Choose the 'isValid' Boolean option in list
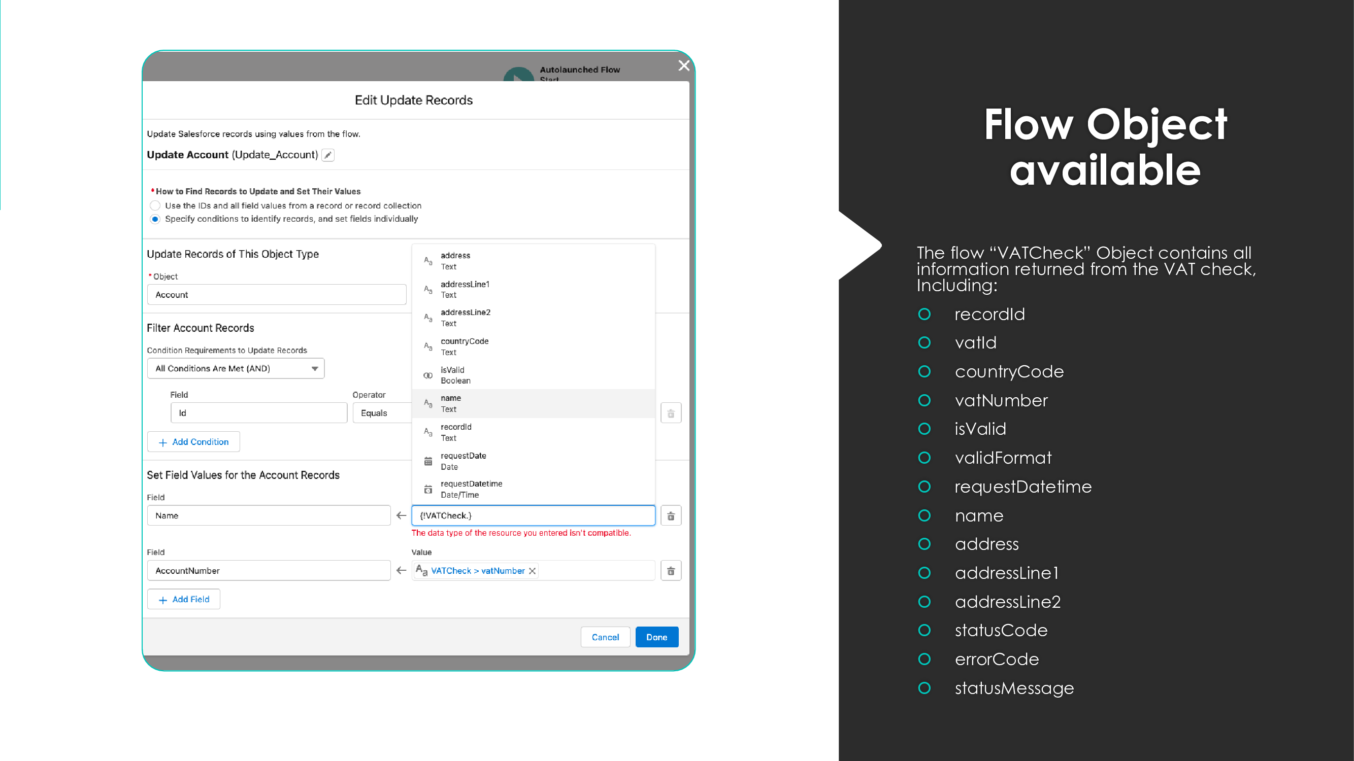 coord(533,375)
